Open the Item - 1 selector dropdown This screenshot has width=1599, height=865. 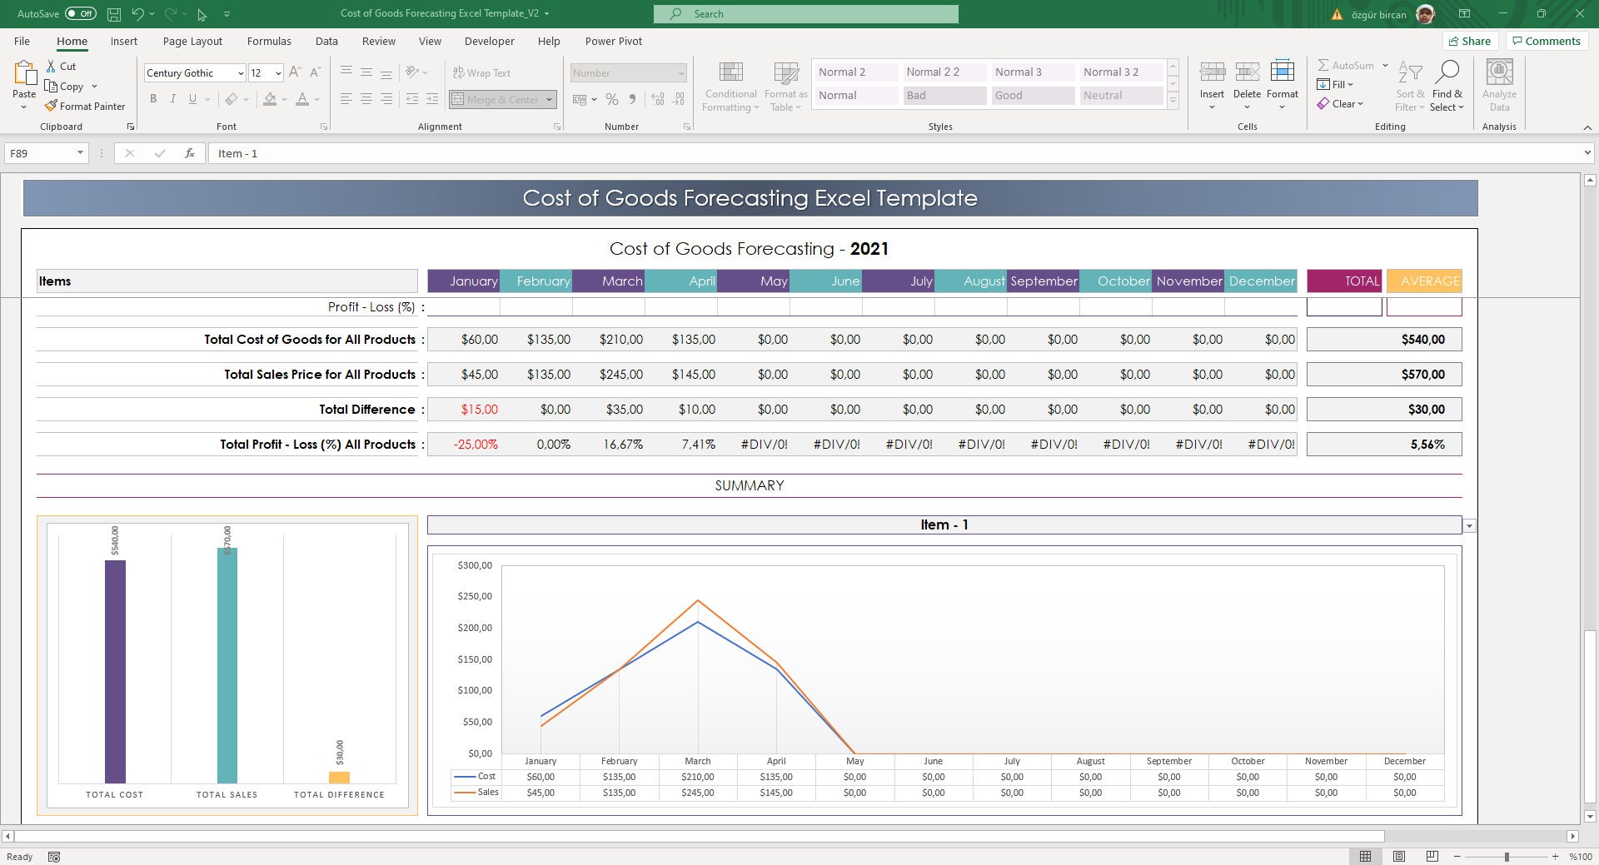tap(1468, 525)
